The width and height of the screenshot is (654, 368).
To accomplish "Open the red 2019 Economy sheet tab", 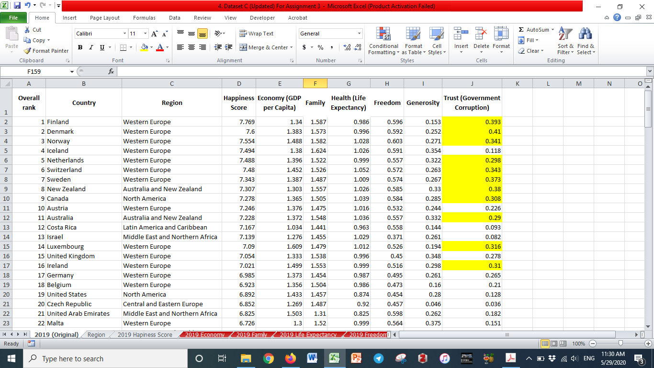I will click(204, 335).
